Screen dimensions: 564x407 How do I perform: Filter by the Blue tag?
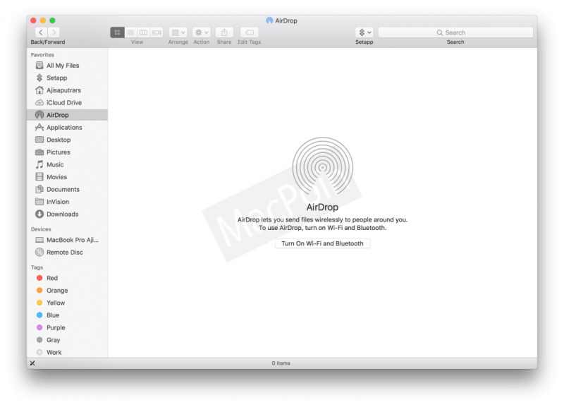click(x=67, y=315)
